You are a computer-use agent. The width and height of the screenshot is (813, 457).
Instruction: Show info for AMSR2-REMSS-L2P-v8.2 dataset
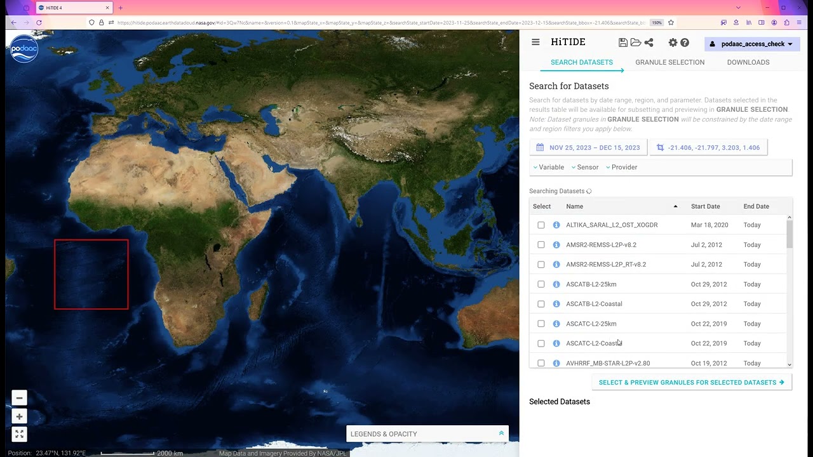(556, 244)
